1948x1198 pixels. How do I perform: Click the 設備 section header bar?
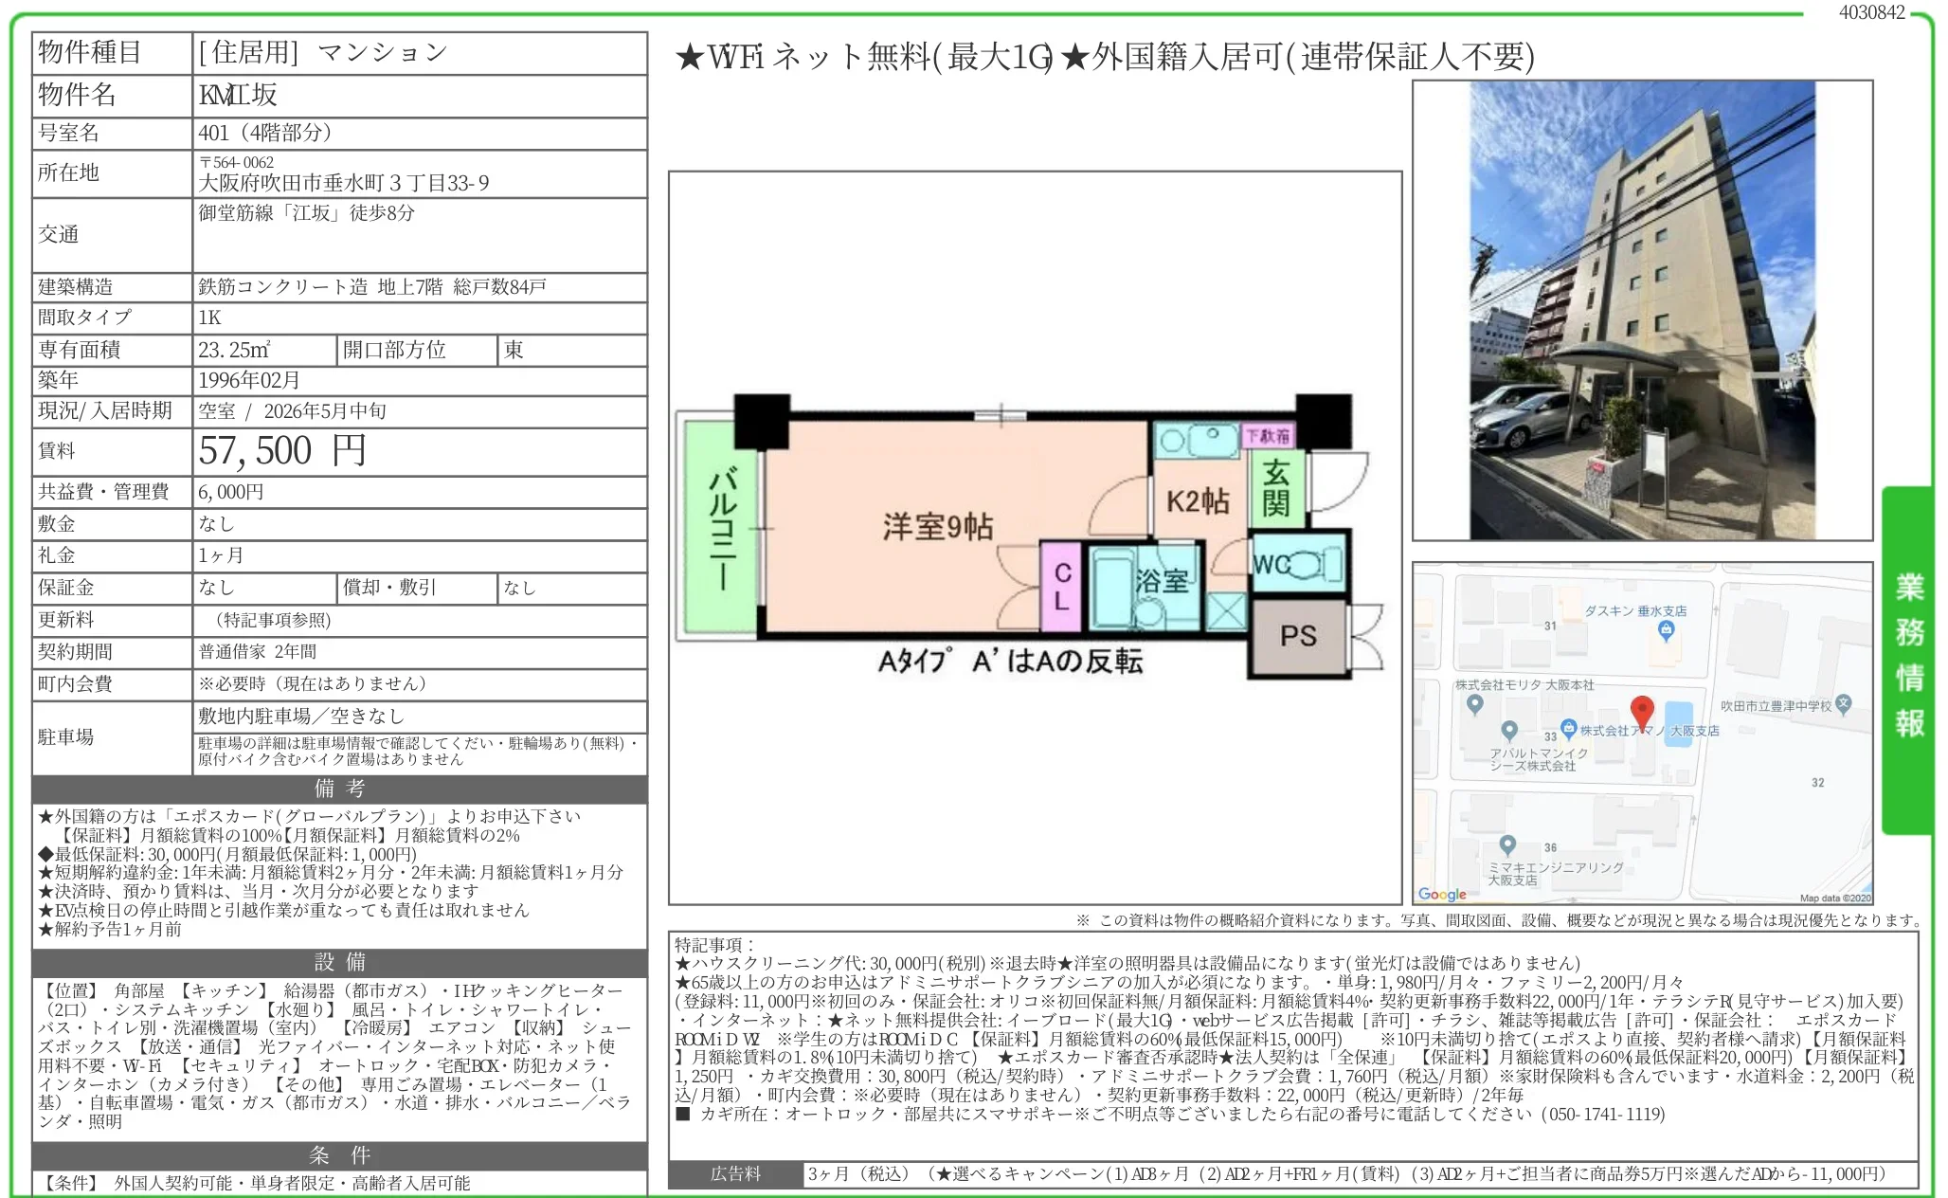pyautogui.click(x=339, y=962)
